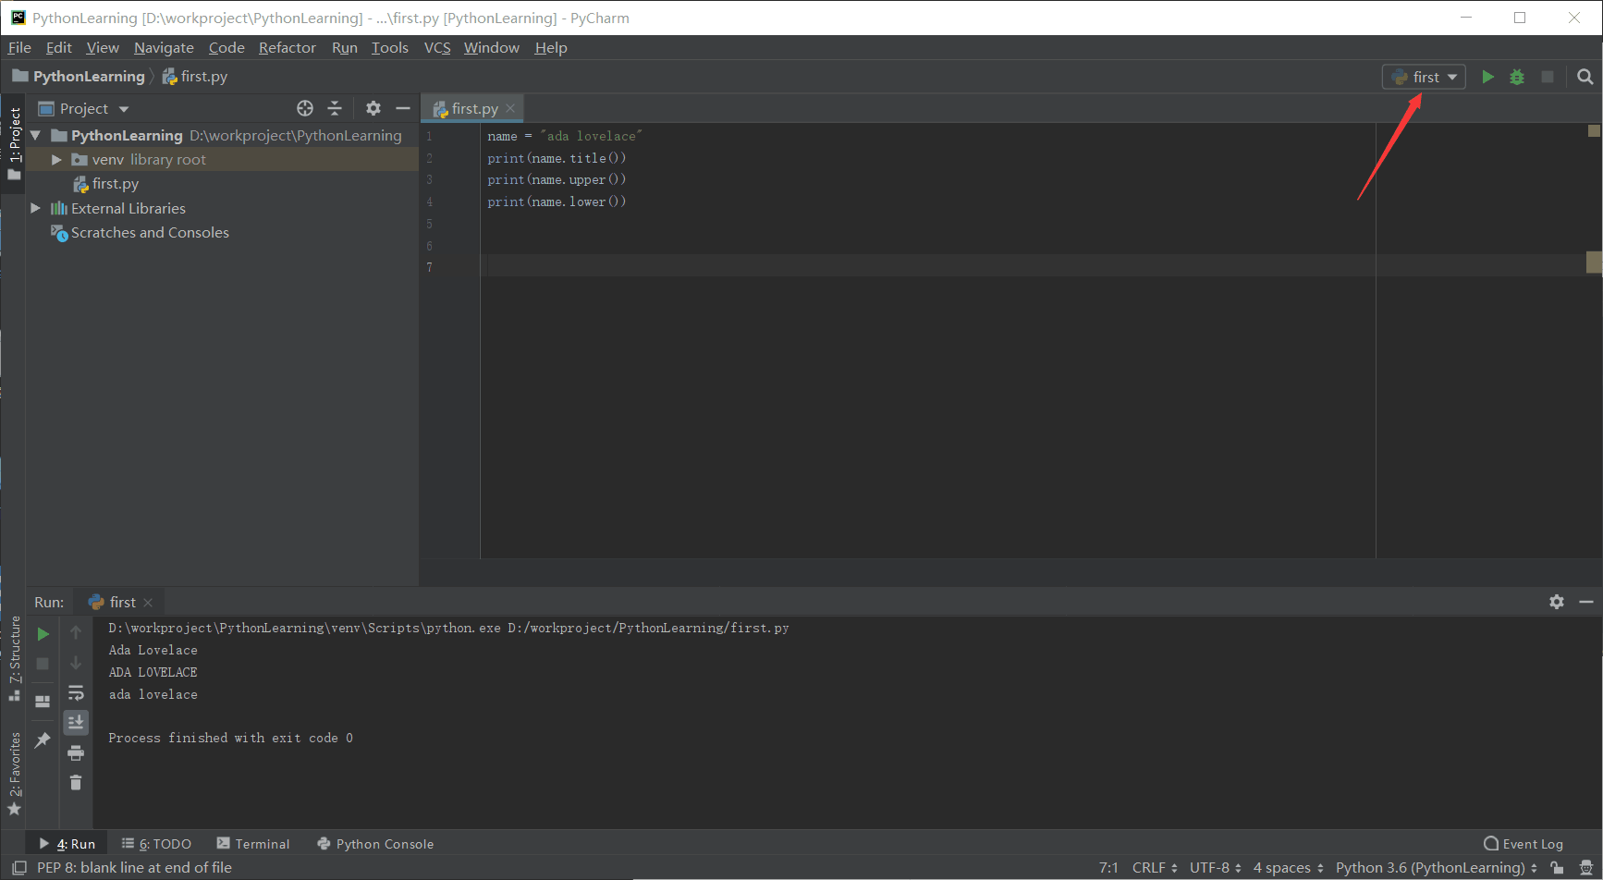Image resolution: width=1603 pixels, height=880 pixels.
Task: Open Run panel settings gear
Action: [1558, 601]
